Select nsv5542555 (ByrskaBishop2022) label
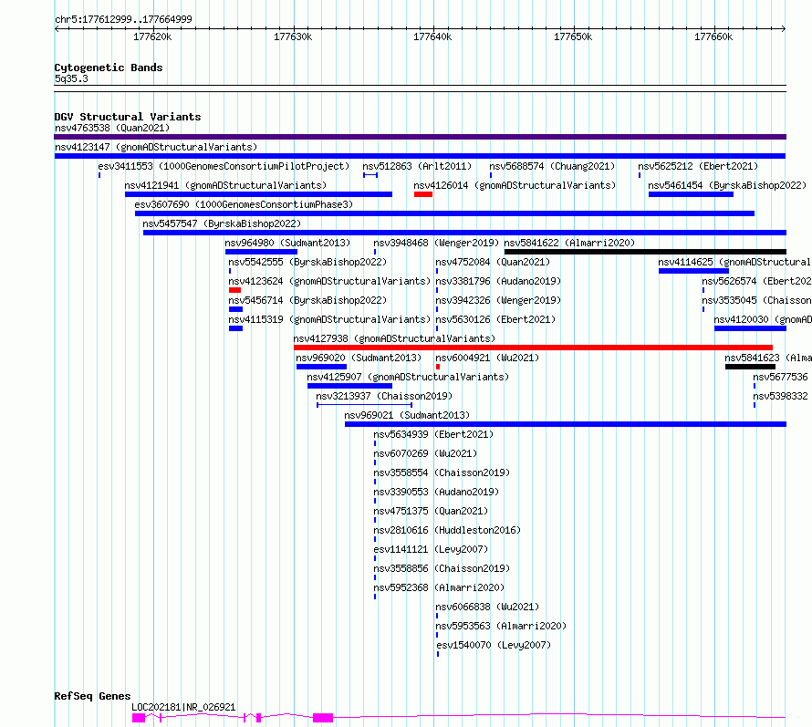 tap(307, 262)
